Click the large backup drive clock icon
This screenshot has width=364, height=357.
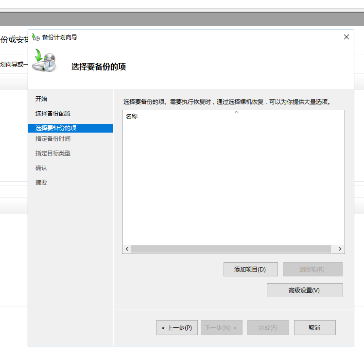44,60
